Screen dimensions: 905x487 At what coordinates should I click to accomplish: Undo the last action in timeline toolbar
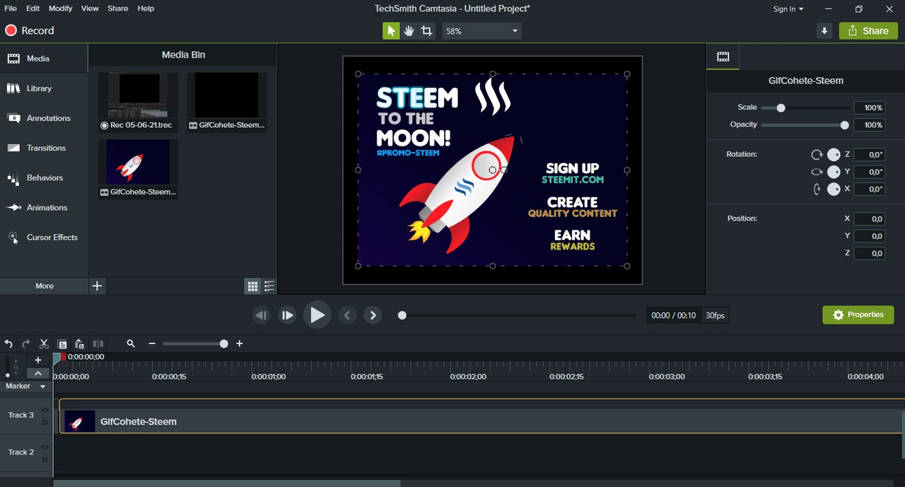click(x=8, y=344)
